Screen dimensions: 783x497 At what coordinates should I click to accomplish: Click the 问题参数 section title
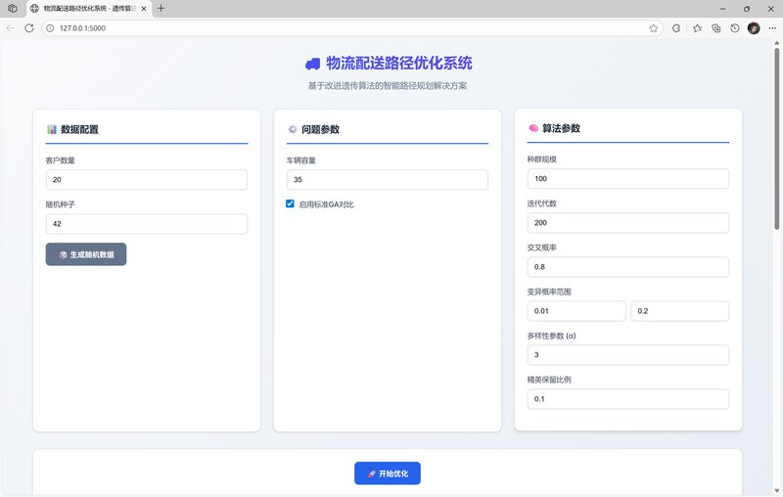[320, 129]
